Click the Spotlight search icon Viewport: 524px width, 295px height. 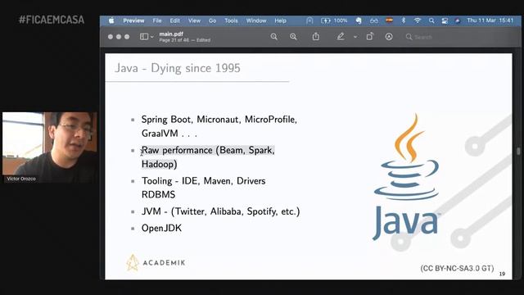431,20
